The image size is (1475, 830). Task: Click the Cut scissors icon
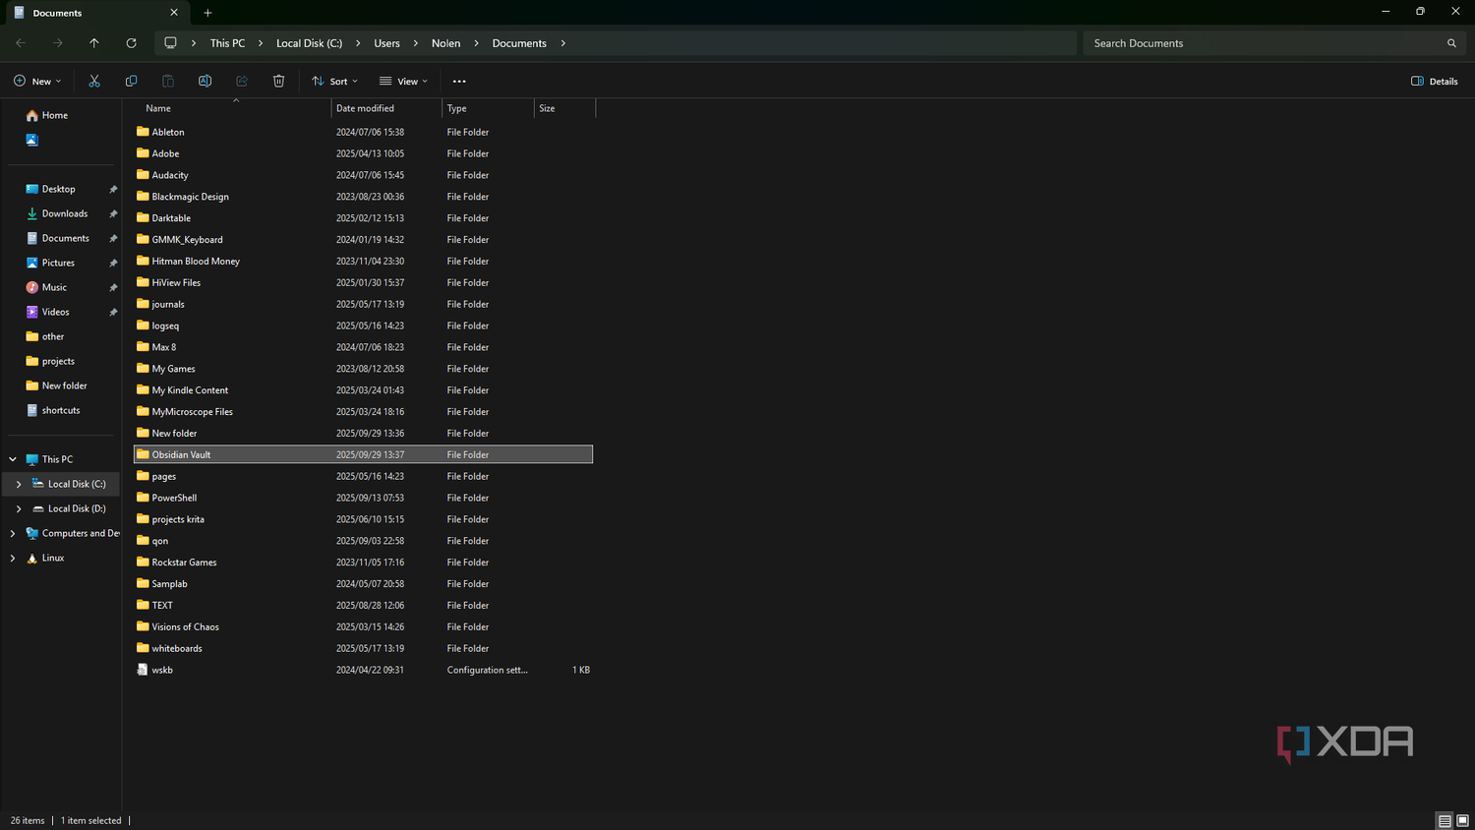click(94, 81)
